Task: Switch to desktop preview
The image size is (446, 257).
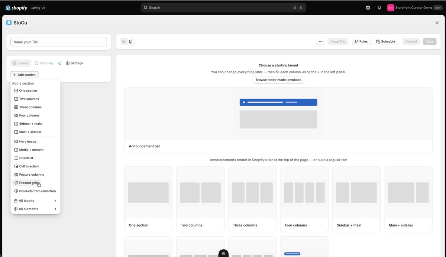Action: tap(124, 42)
